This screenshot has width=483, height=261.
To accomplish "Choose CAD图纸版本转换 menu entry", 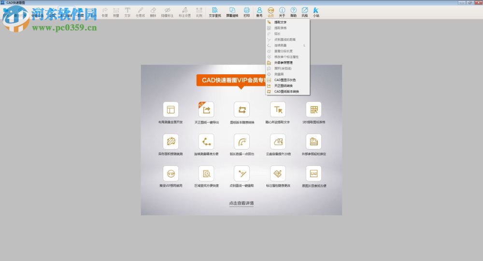I will pos(288,91).
